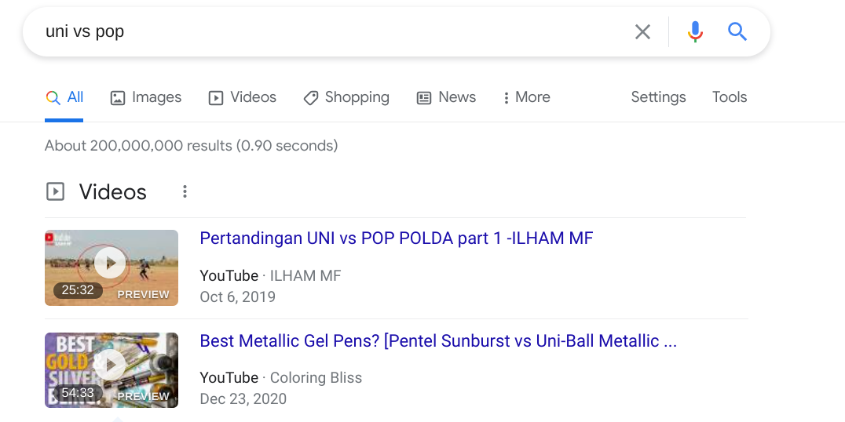Click the 'Oct 6, 2019' date text

(x=238, y=297)
